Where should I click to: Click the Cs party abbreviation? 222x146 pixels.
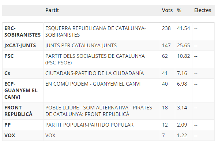coord(7,73)
